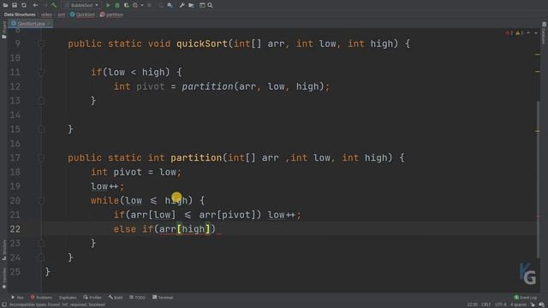The image size is (548, 308).
Task: Toggle tool window bars icon bottom-left
Action: tap(4, 305)
